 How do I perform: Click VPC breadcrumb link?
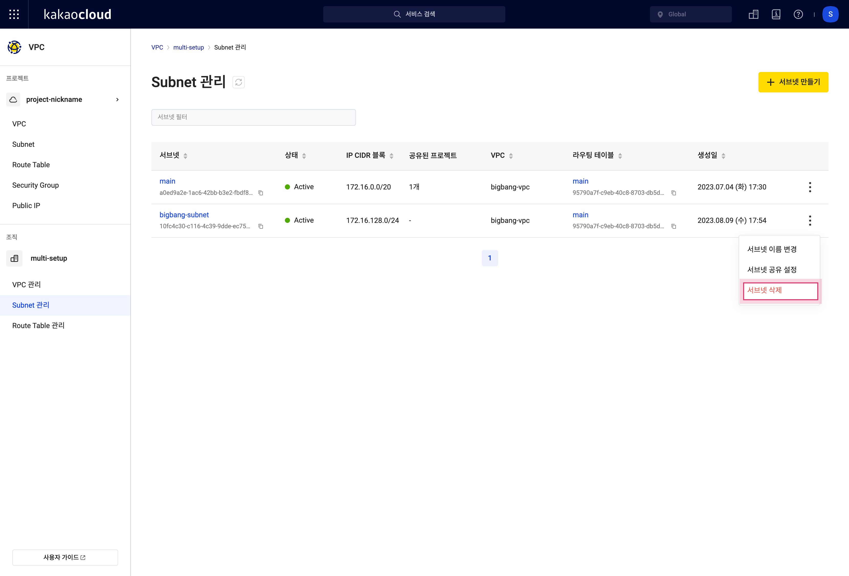coord(157,47)
